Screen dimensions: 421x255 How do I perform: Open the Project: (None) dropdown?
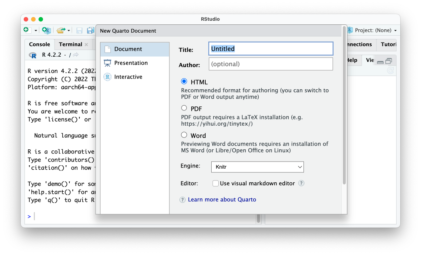(376, 30)
